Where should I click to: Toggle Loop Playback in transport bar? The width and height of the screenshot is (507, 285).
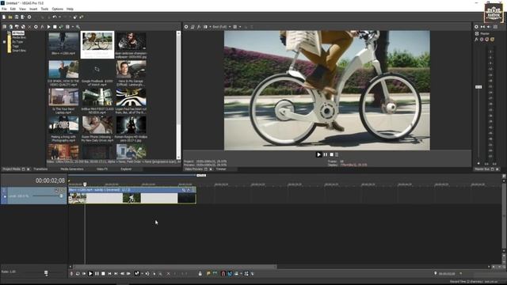(x=78, y=274)
